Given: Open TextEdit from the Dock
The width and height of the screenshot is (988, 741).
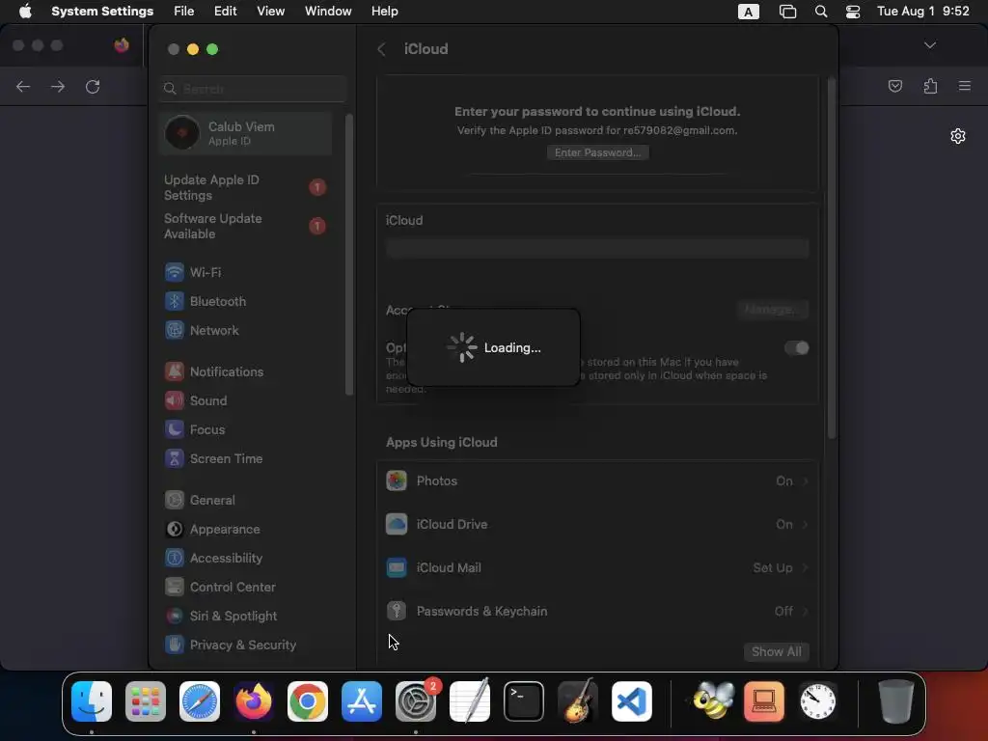Looking at the screenshot, I should pos(470,701).
